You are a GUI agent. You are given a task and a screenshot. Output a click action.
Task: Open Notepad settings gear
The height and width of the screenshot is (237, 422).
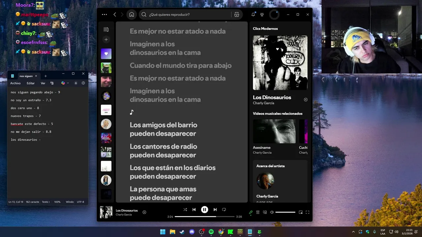tap(83, 83)
